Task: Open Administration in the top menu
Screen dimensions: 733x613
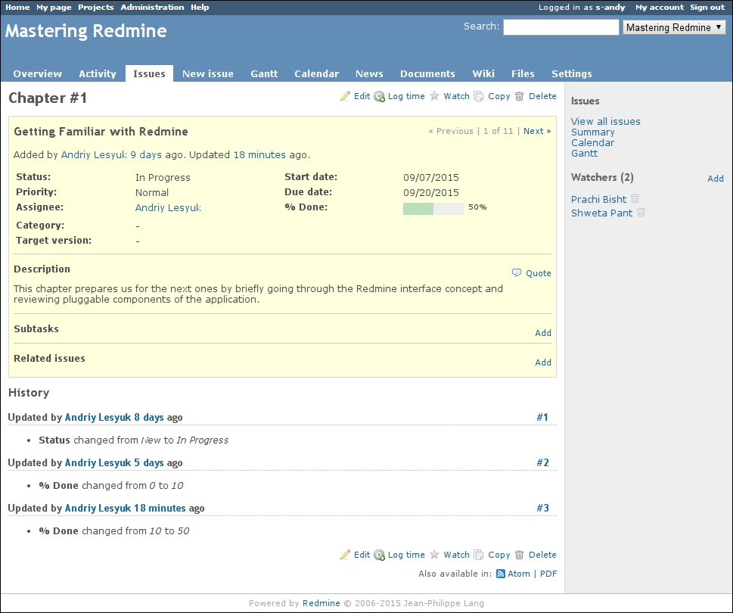Action: pos(152,7)
